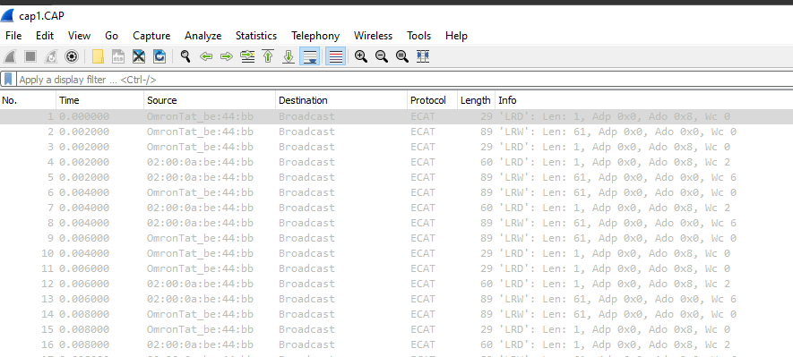The image size is (793, 357).
Task: Sort by the Destination column header
Action: pos(340,100)
